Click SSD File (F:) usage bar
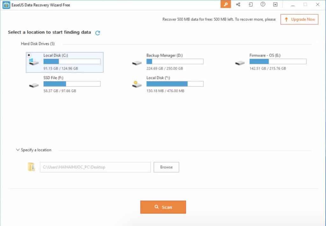 coord(72,84)
